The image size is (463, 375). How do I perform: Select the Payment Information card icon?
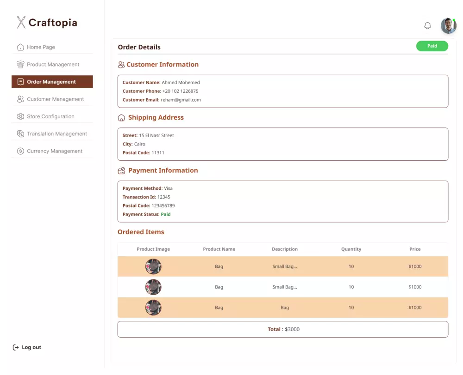pyautogui.click(x=121, y=170)
